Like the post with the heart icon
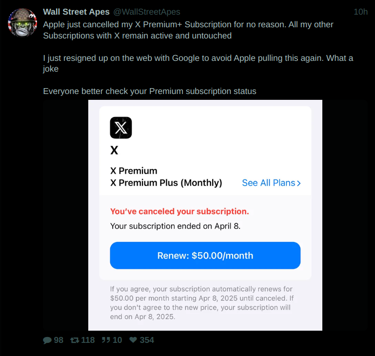Viewport: 375px width, 356px height. [133, 340]
